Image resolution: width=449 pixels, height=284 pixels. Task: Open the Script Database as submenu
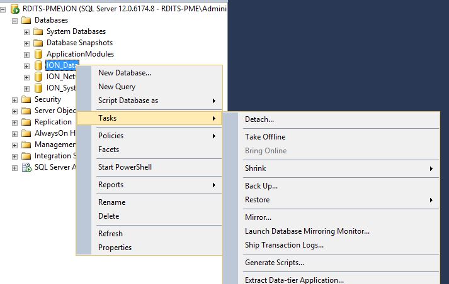[x=128, y=101]
